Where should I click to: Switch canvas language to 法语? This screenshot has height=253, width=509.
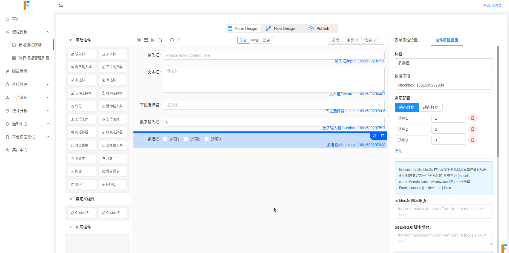(267, 40)
